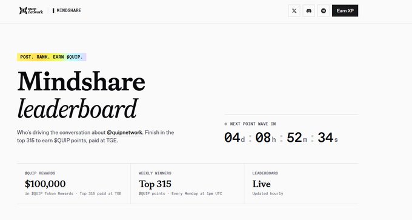Viewport: 412px width, 220px height.
Task: Click the Live leaderboard status
Action: point(262,184)
